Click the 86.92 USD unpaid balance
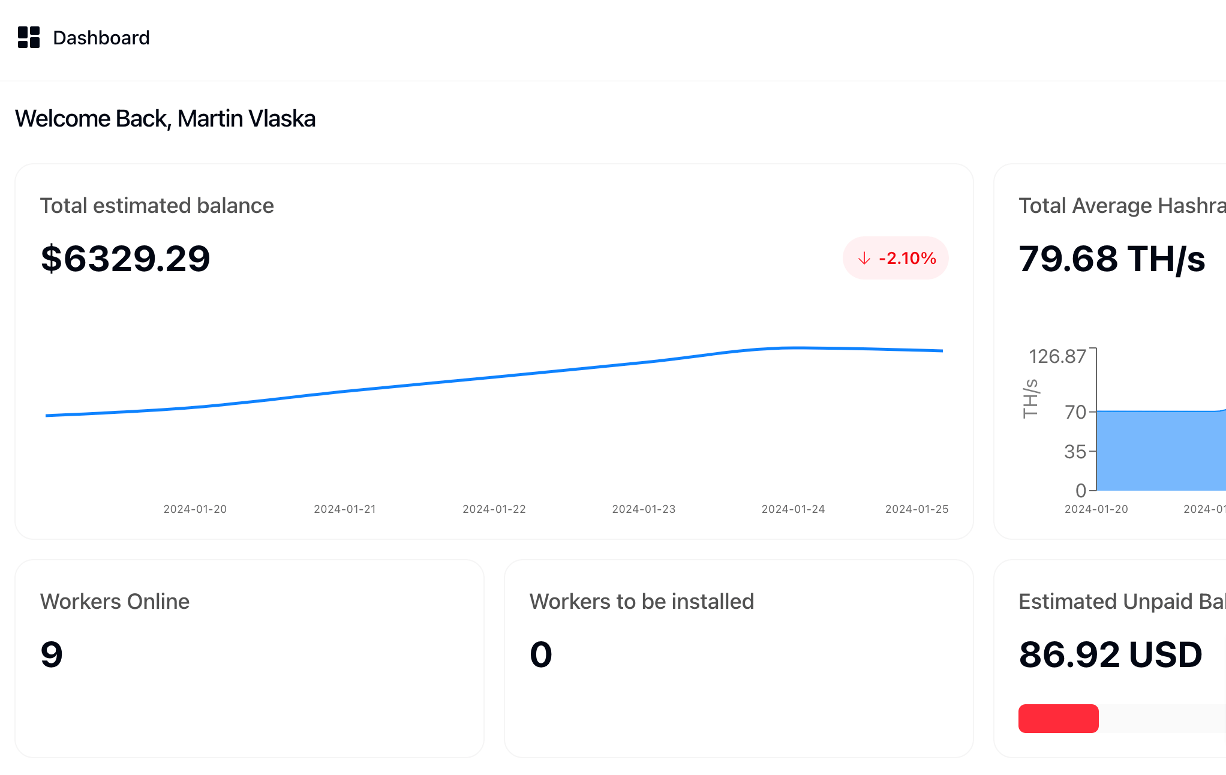Screen dimensions: 1226x775 coord(1110,654)
